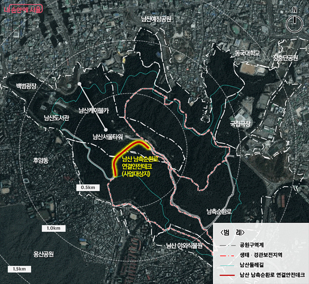Click the 내 손안에 서울 logo

tap(23, 9)
